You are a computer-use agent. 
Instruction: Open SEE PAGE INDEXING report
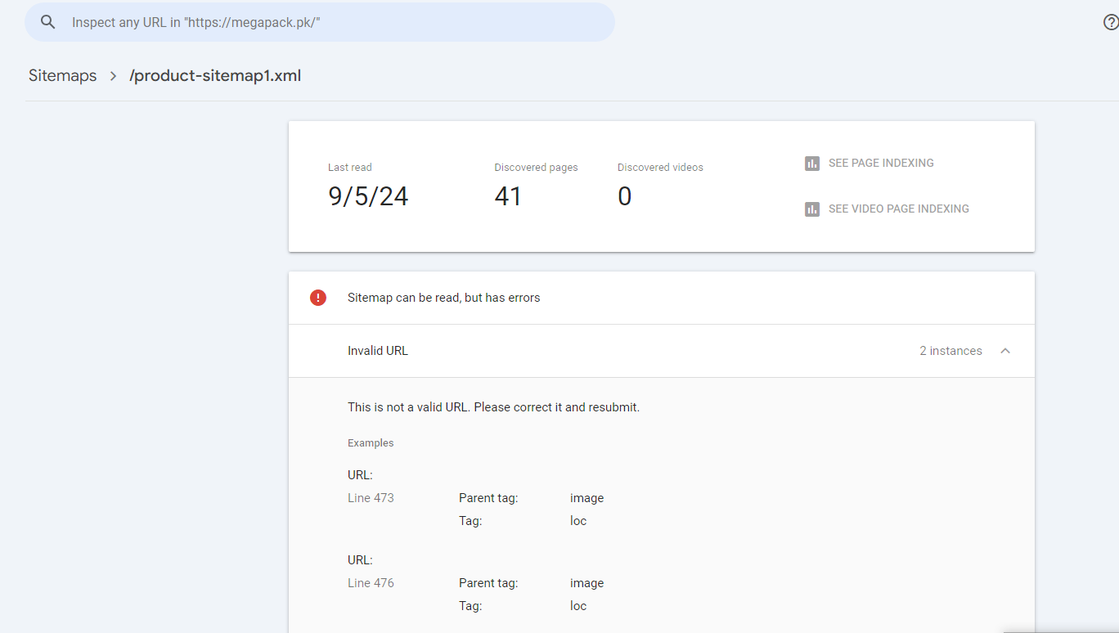(x=881, y=163)
